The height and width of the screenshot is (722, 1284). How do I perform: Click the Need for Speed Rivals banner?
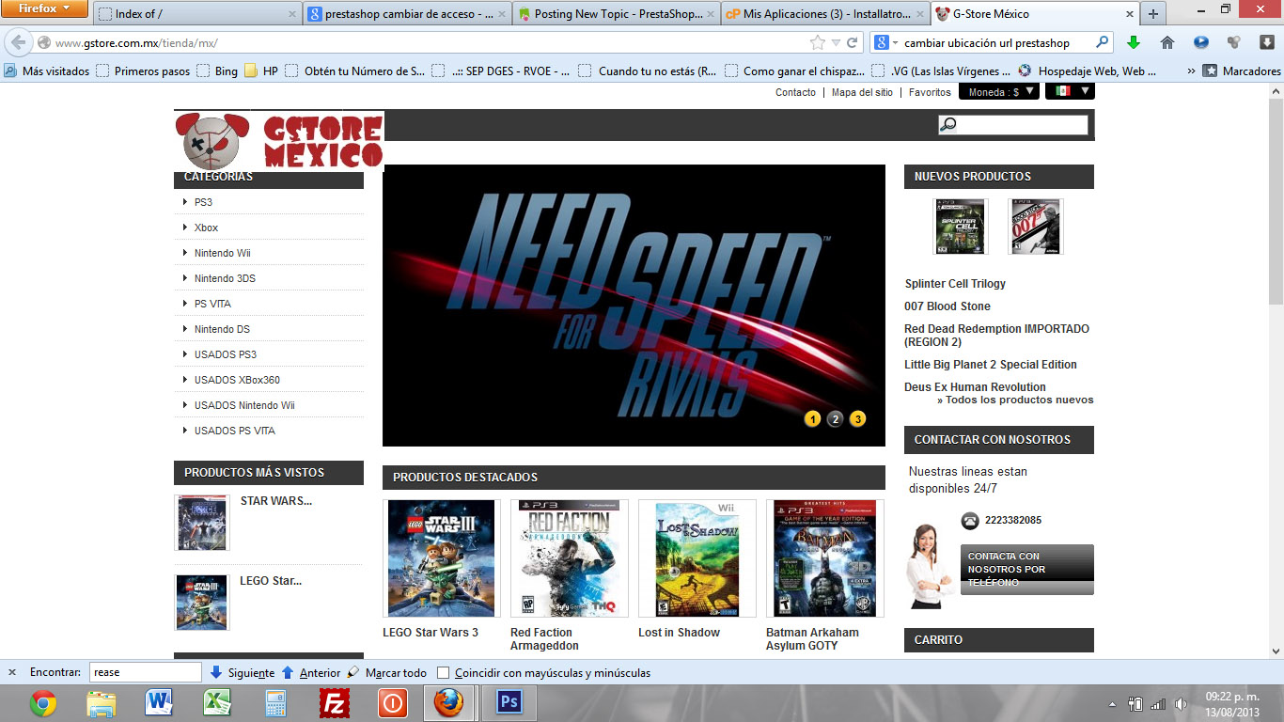pyautogui.click(x=634, y=306)
